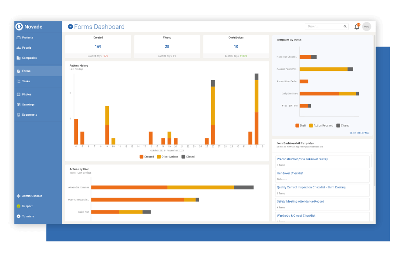Image resolution: width=405 pixels, height=261 pixels.
Task: Open the Companies section
Action: (30, 57)
